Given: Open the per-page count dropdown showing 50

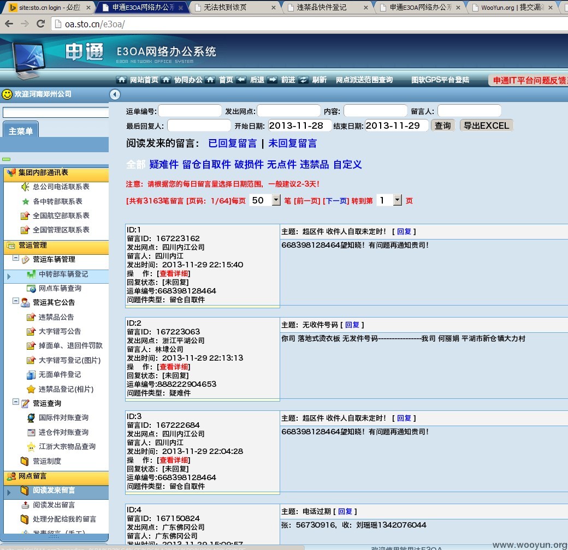Looking at the screenshot, I should point(276,200).
